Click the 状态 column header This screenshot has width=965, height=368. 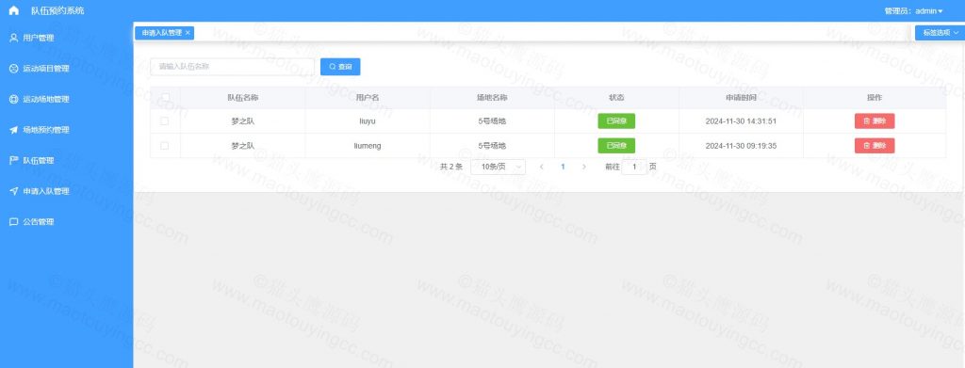click(616, 97)
